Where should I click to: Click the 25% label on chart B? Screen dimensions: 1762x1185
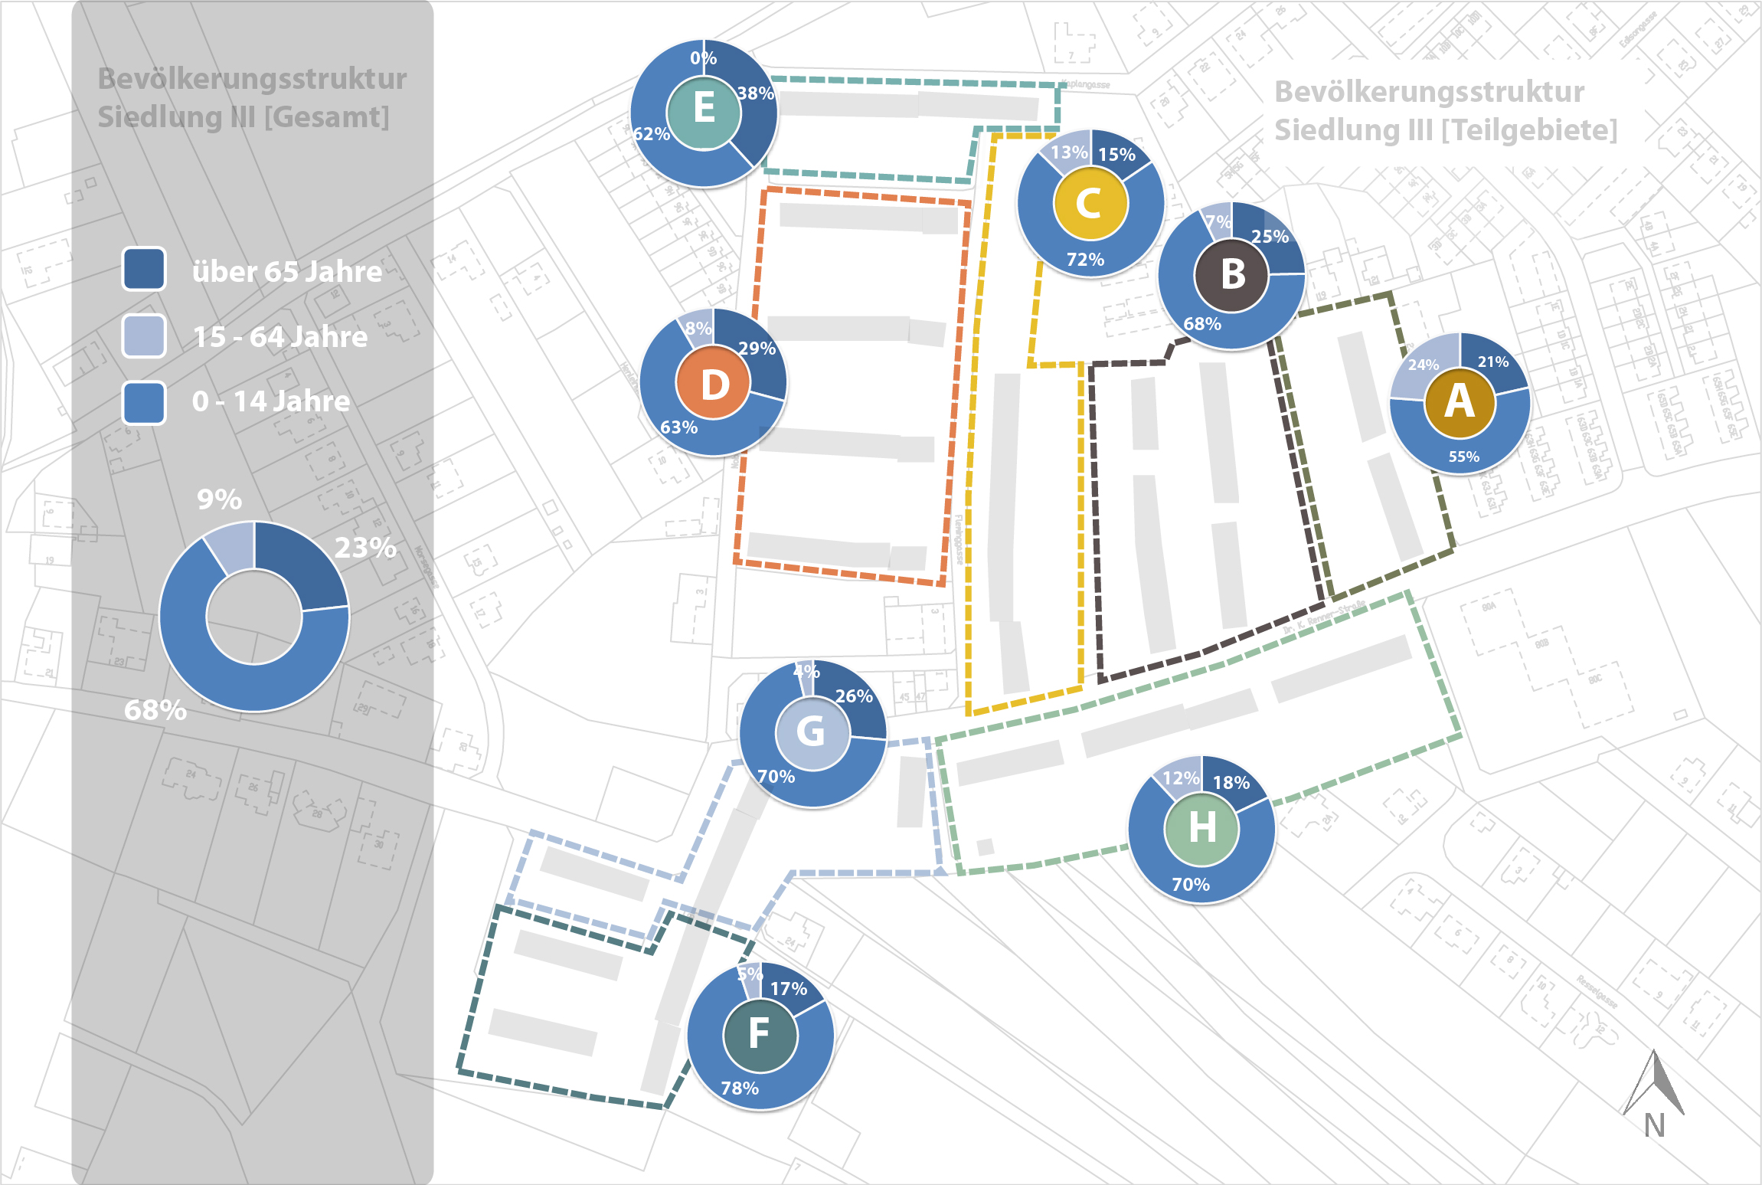[x=1270, y=237]
